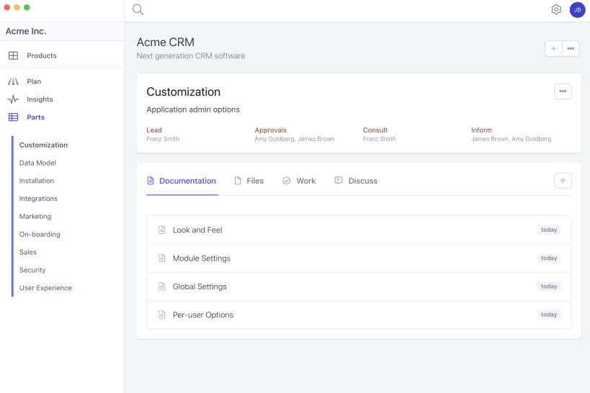Open Per-user Options document
590x393 pixels.
(203, 315)
